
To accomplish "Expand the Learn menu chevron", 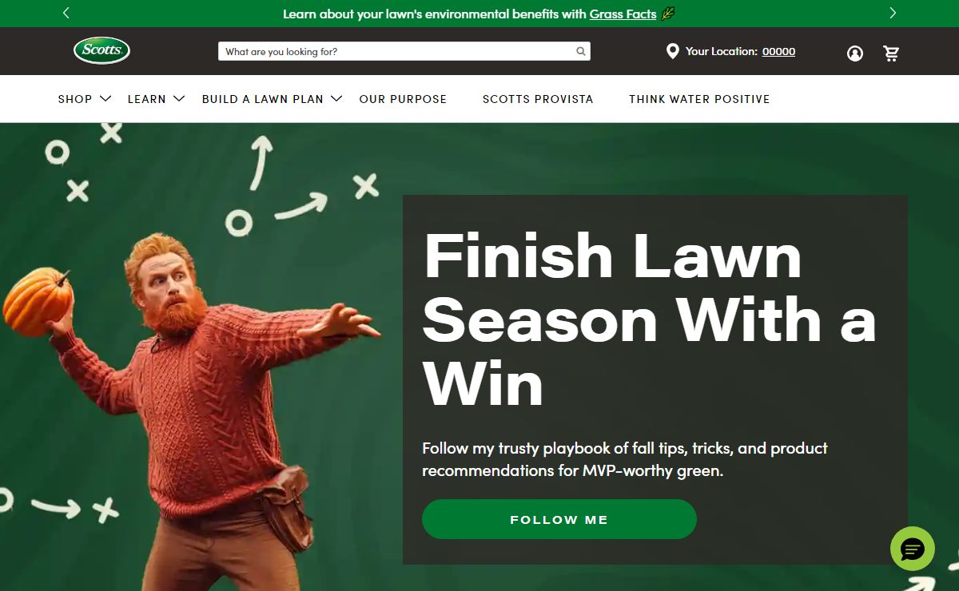I will coord(179,98).
